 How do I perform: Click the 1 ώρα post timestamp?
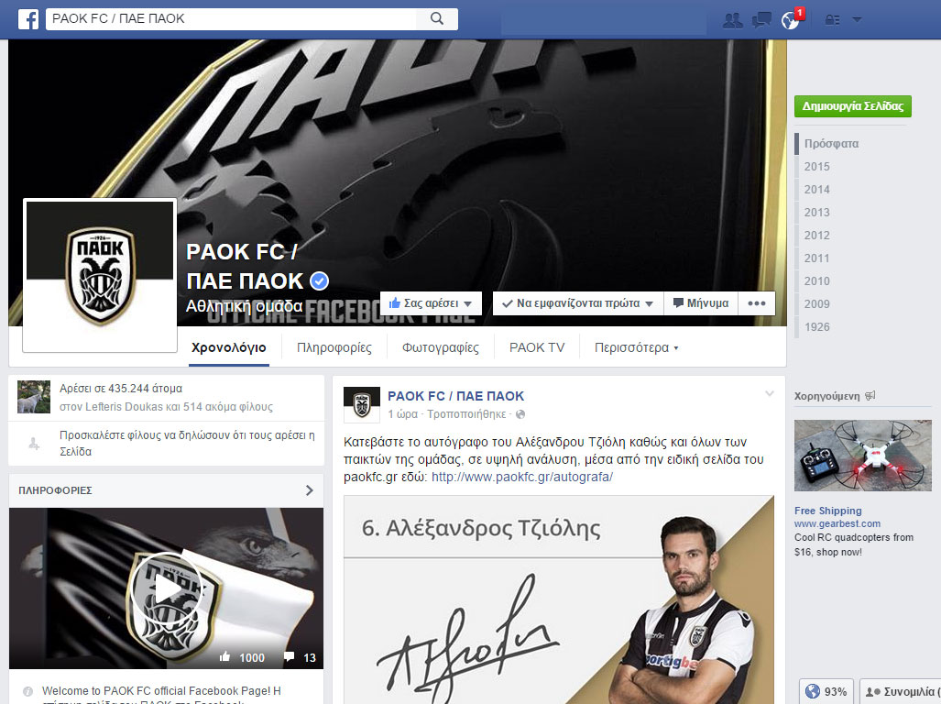(x=402, y=414)
